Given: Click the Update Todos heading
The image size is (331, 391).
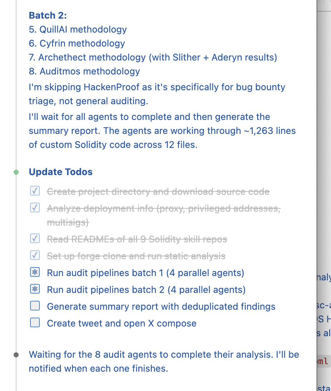Looking at the screenshot, I should [x=61, y=172].
